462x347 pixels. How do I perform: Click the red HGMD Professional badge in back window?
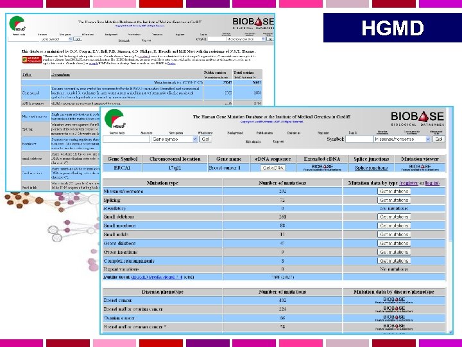pyautogui.click(x=31, y=60)
